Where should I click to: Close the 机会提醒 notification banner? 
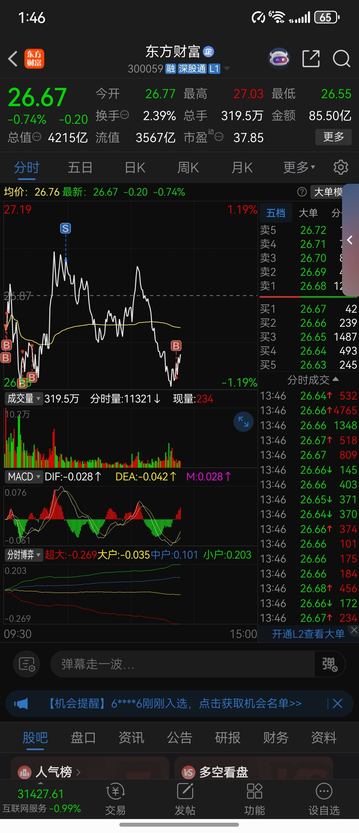coord(337,704)
